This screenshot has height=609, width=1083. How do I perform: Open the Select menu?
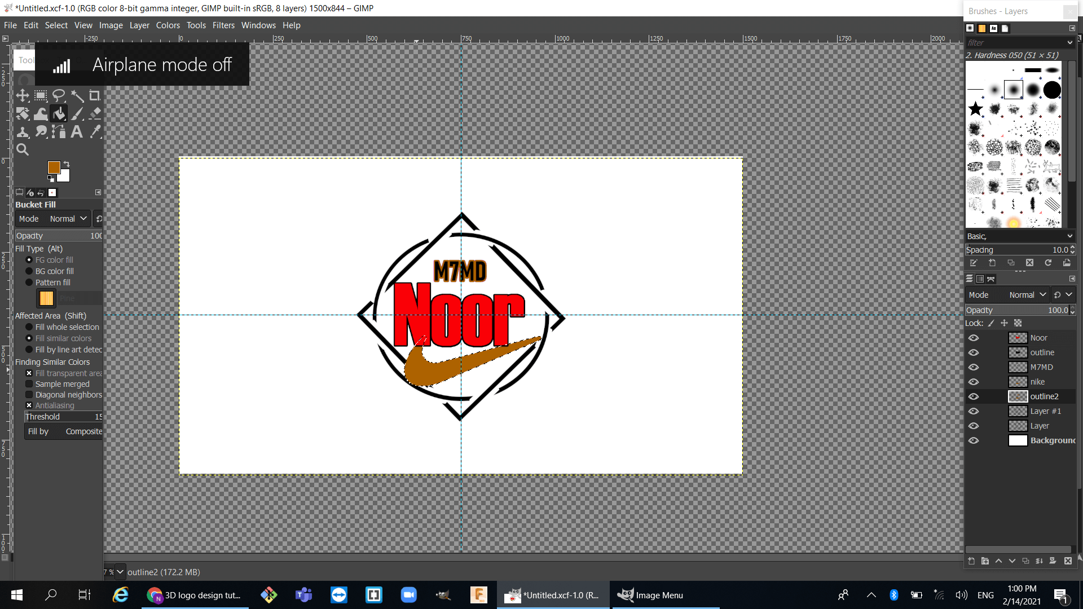click(56, 25)
